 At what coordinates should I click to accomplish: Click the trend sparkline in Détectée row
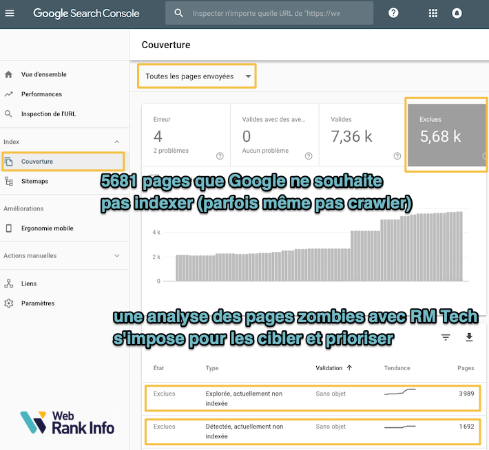pyautogui.click(x=399, y=427)
